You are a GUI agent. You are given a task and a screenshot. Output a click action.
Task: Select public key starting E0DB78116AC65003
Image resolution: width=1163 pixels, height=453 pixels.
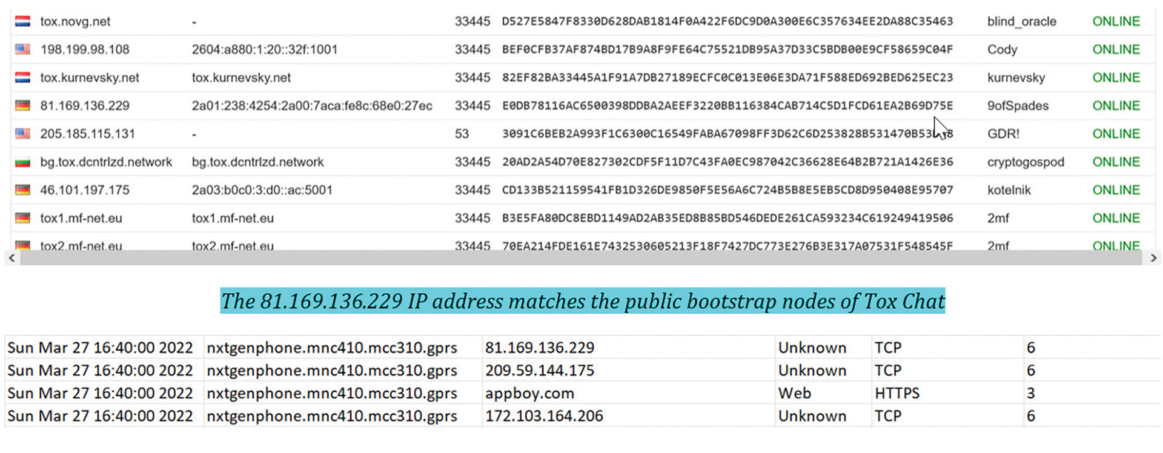[x=727, y=105]
